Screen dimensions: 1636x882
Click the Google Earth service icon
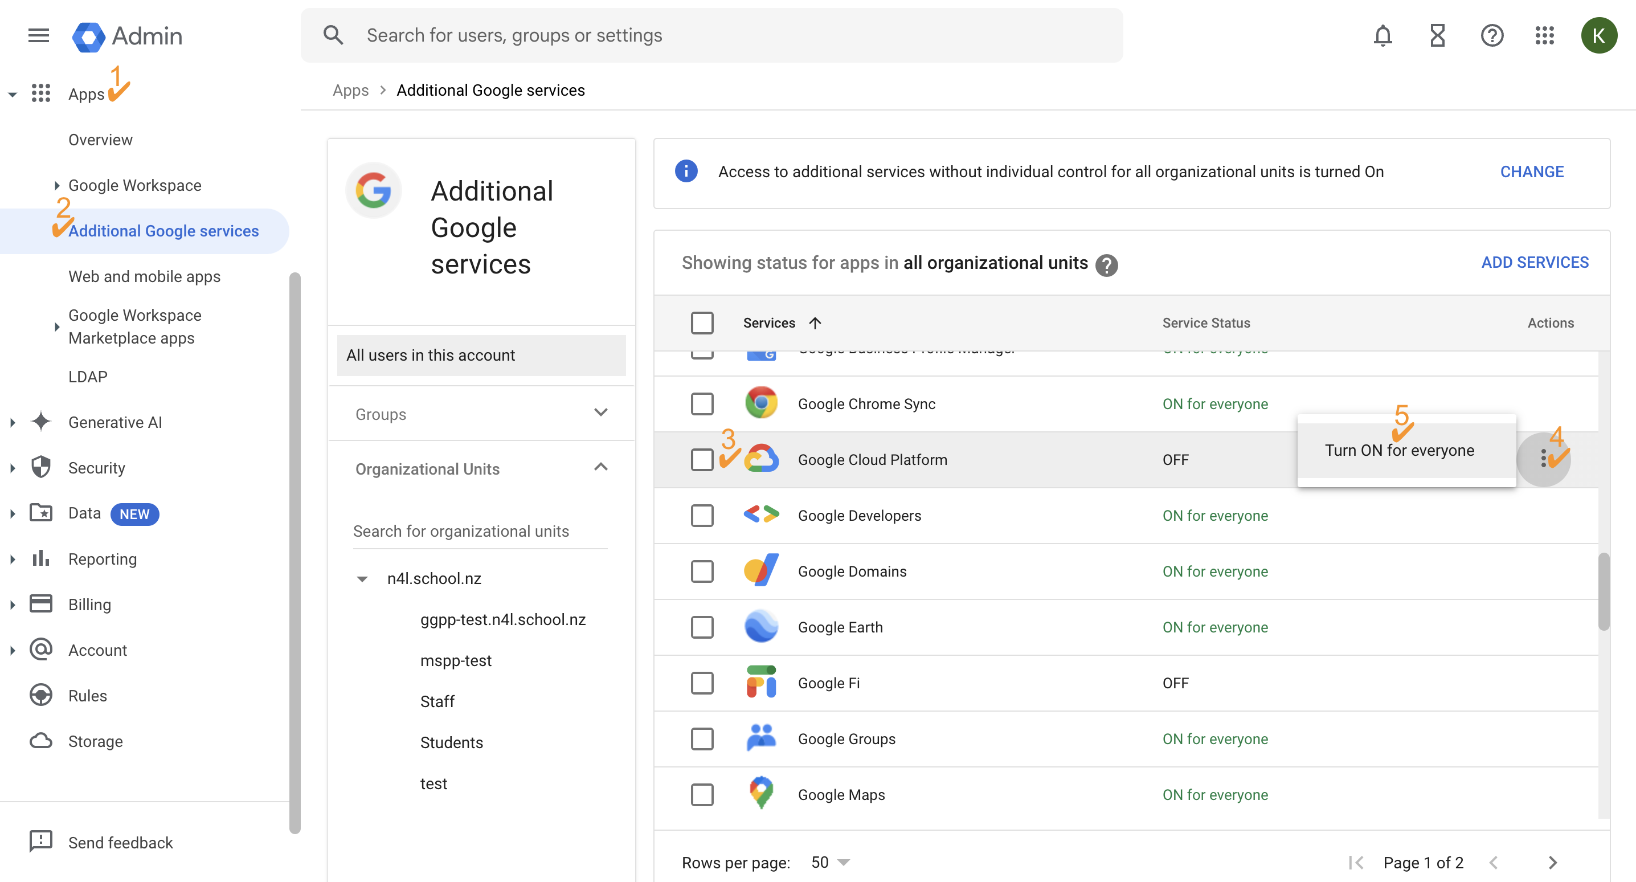761,627
